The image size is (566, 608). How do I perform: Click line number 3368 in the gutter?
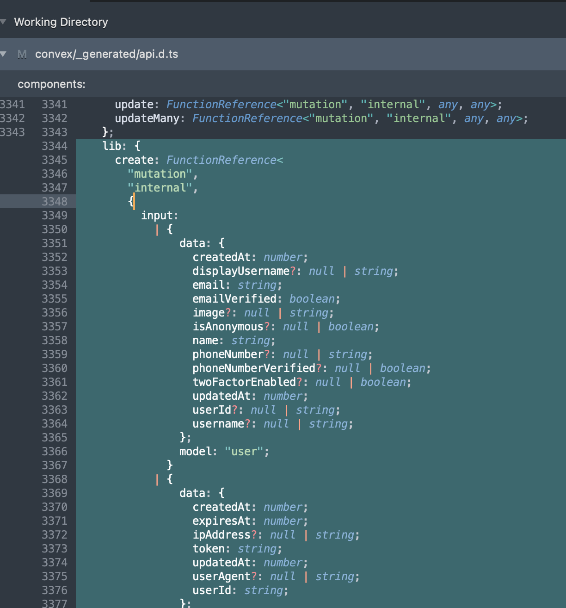(55, 479)
